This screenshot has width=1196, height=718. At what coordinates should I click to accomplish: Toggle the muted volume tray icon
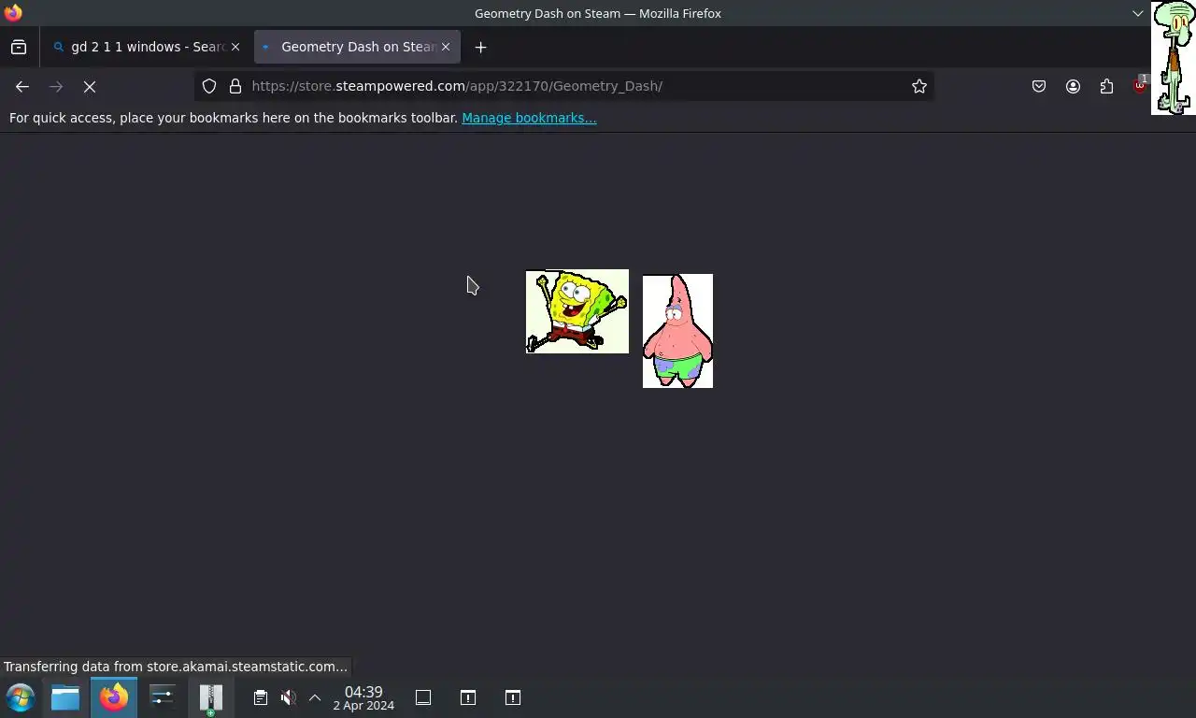point(288,697)
